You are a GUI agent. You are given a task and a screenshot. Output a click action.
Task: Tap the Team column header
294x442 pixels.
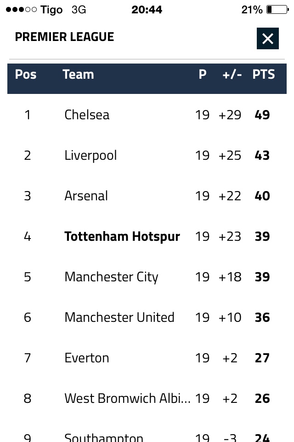point(78,75)
